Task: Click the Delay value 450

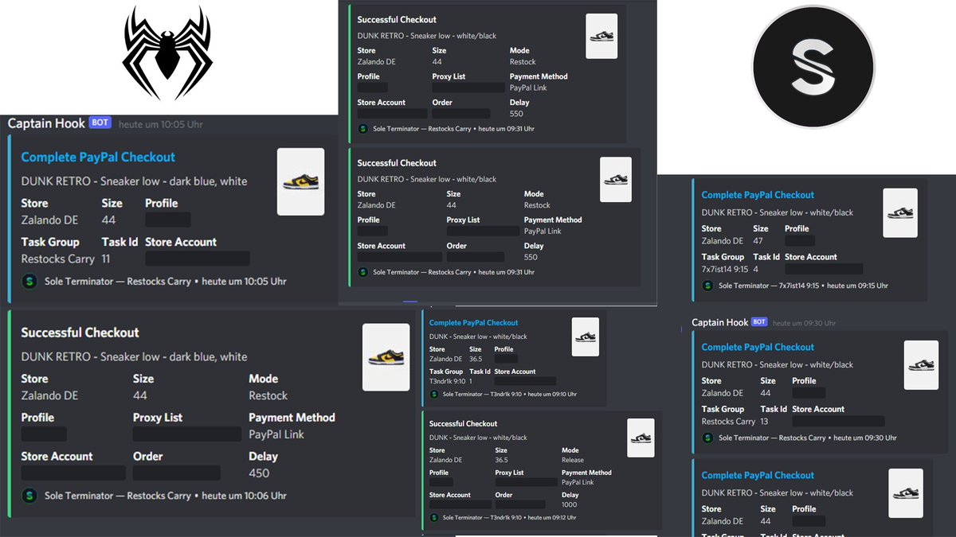Action: [x=259, y=473]
